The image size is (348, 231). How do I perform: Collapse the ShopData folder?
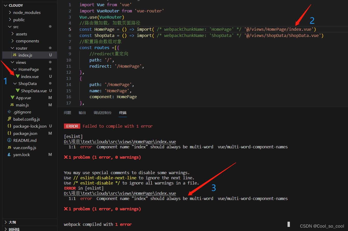click(15, 83)
